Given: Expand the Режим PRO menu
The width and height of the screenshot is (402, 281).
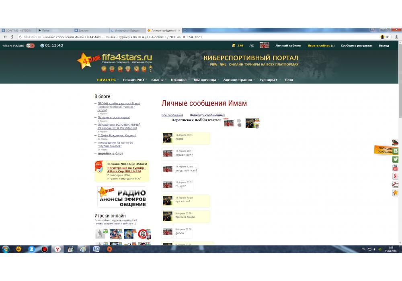Looking at the screenshot, I should click(x=133, y=80).
